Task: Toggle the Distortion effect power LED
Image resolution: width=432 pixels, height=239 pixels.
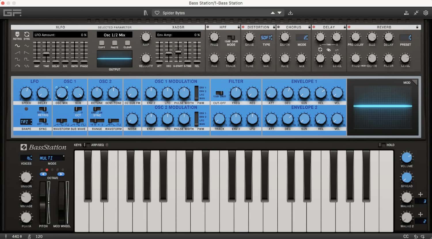Action: (x=243, y=27)
